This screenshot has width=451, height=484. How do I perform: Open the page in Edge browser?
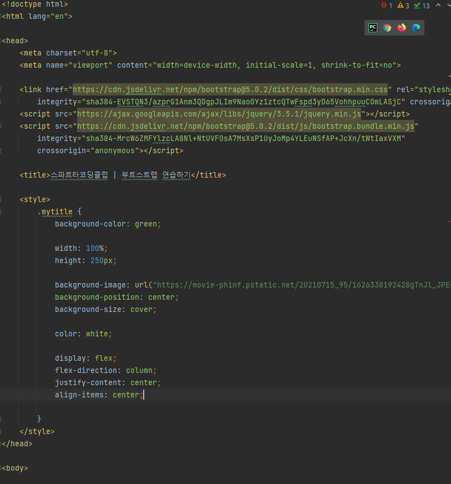click(416, 28)
